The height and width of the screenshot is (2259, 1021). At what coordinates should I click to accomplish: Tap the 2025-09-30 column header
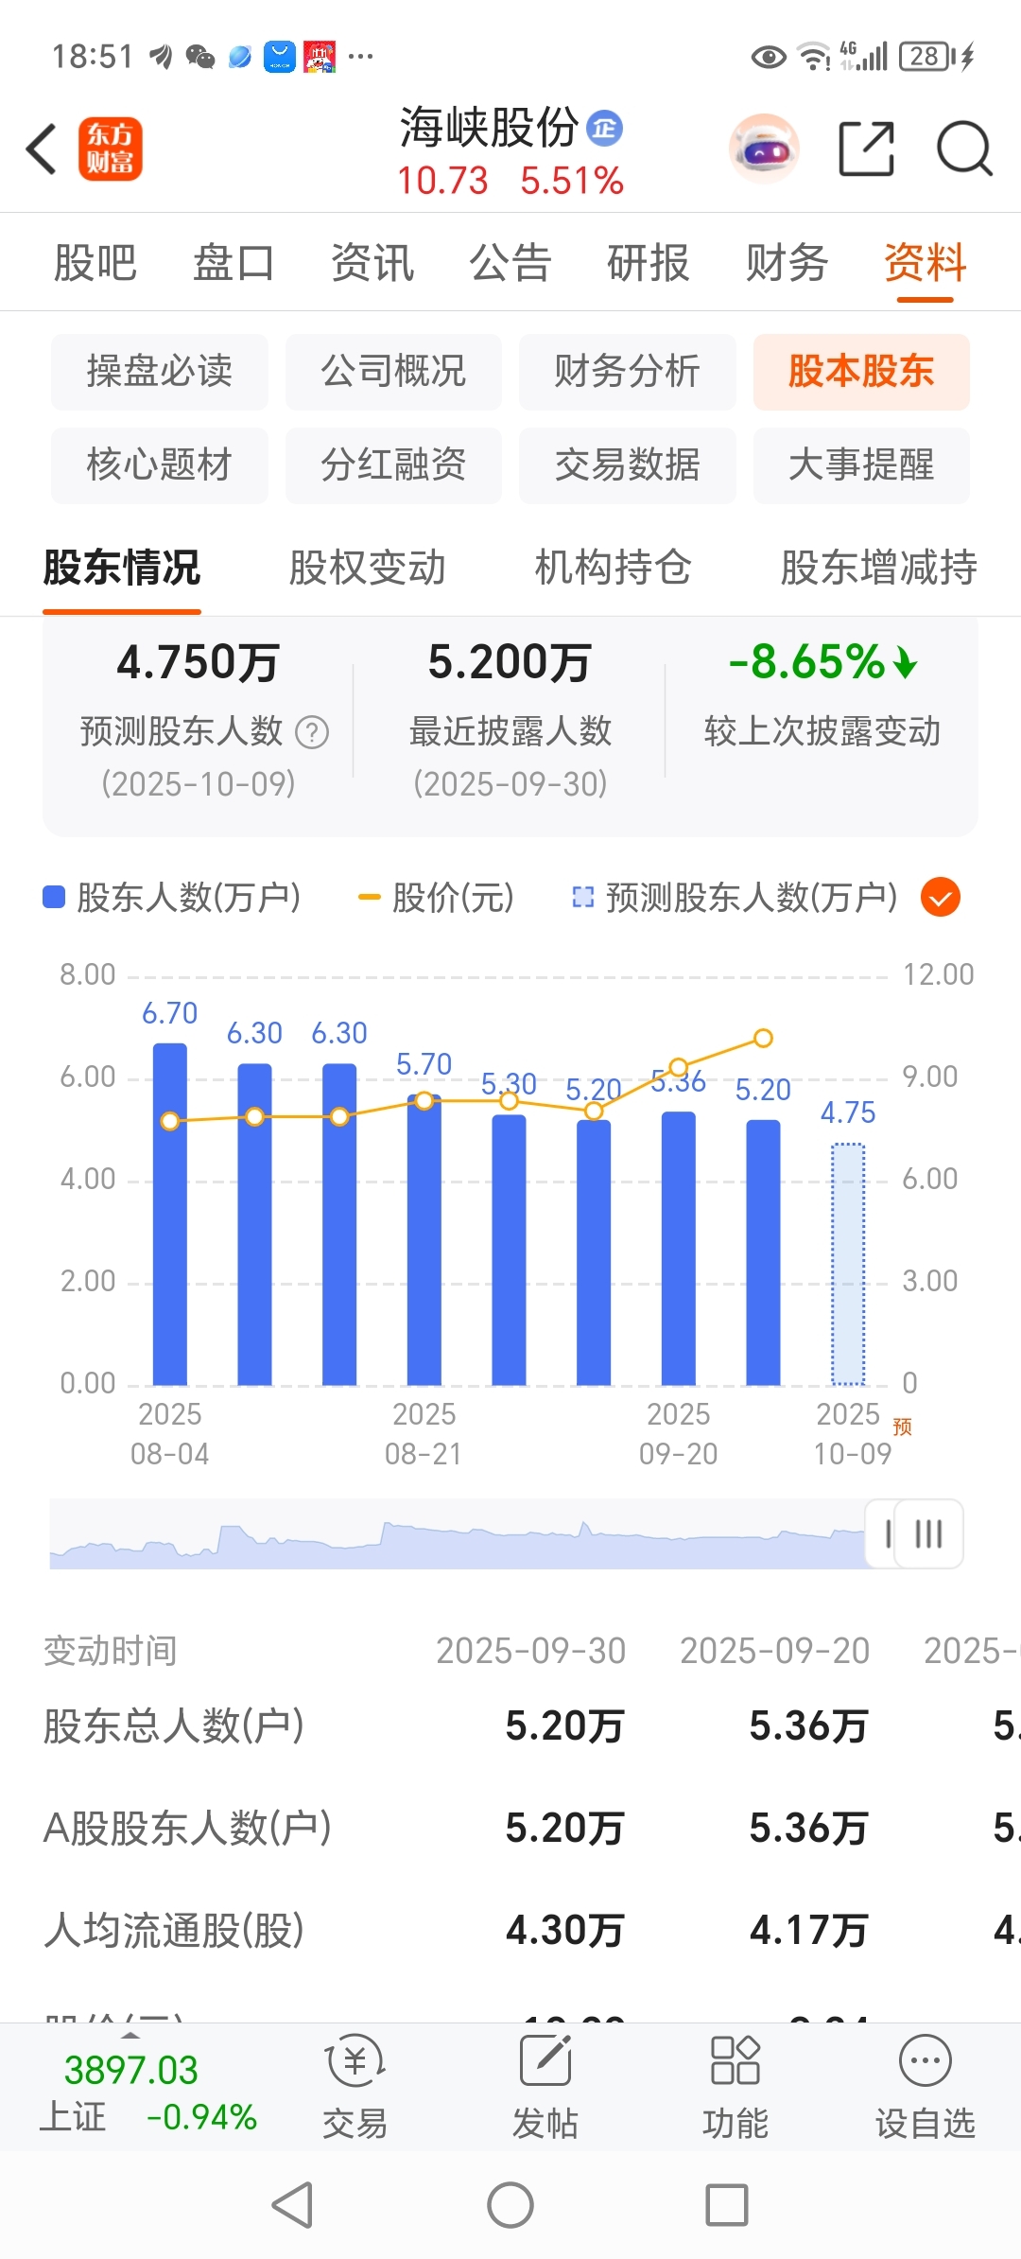(531, 1651)
